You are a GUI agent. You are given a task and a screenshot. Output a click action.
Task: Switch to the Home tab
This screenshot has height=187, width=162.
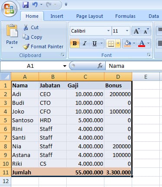point(32,16)
